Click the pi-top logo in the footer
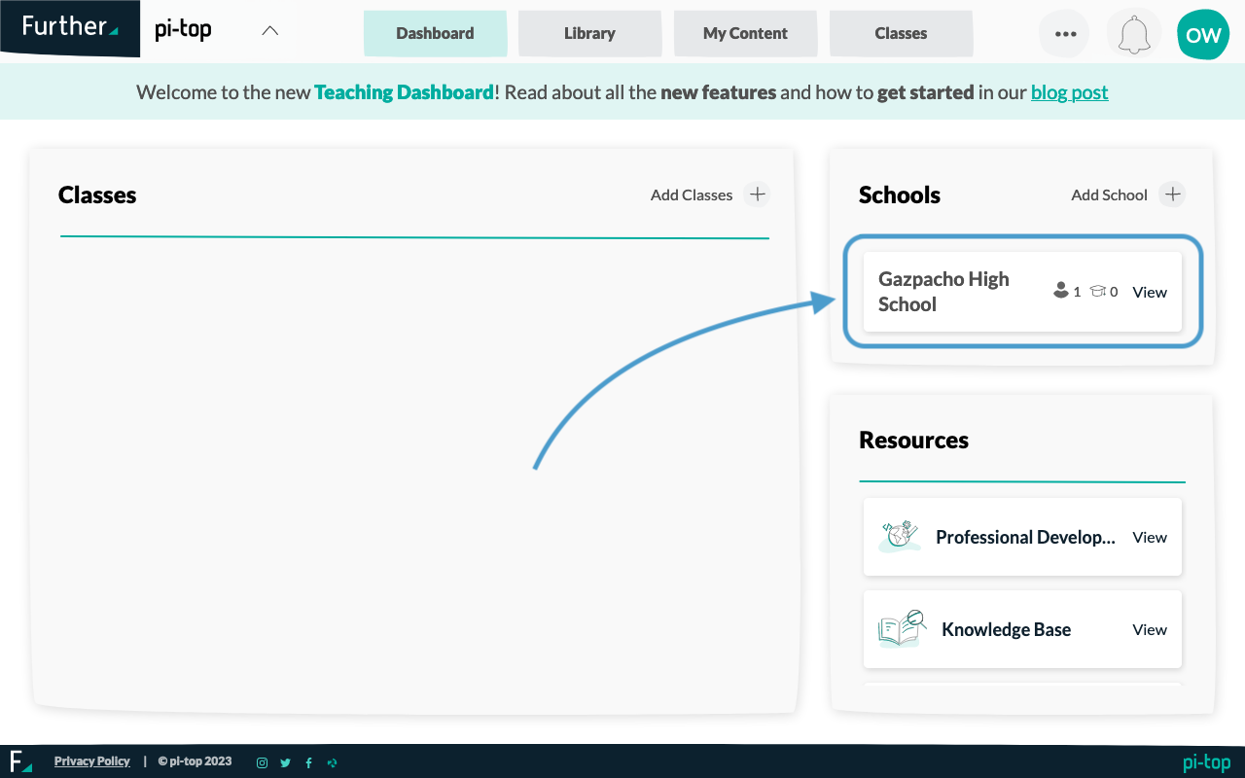Image resolution: width=1245 pixels, height=778 pixels. 1207,762
